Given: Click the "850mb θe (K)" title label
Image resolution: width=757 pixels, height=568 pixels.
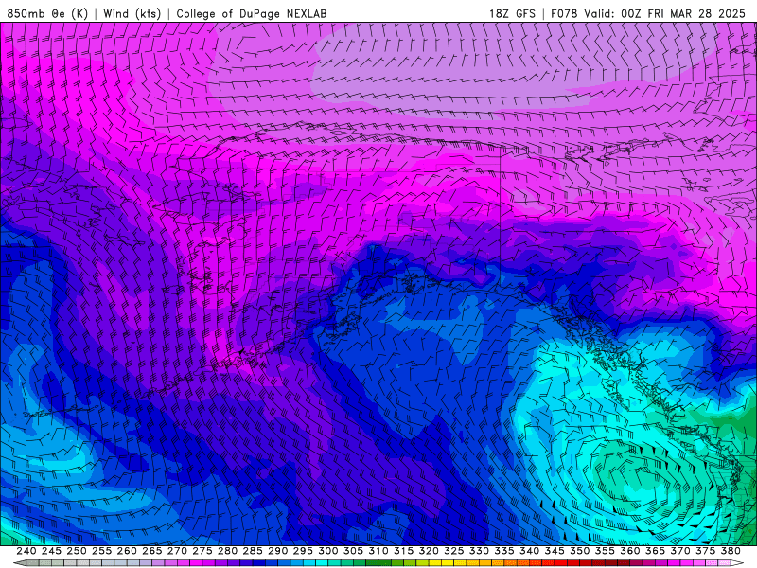Looking at the screenshot, I should click(47, 13).
